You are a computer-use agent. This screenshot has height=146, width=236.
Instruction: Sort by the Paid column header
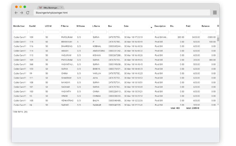point(188,26)
